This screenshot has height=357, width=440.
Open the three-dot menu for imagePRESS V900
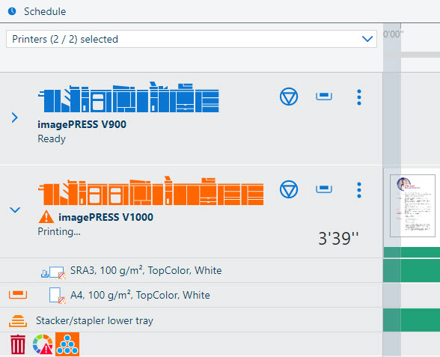(359, 97)
